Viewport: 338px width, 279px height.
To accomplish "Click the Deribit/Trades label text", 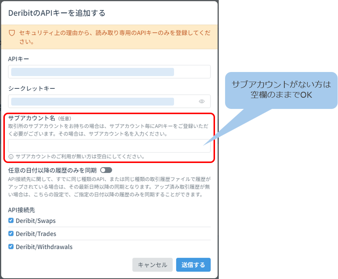I will (36, 234).
